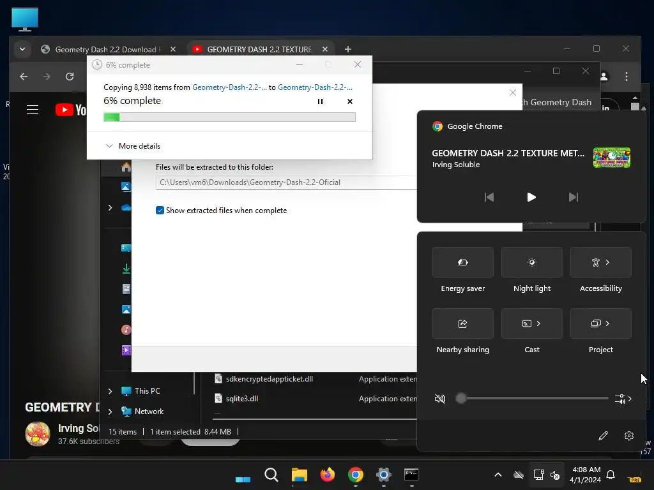Click the extraction folder path field

coord(286,182)
